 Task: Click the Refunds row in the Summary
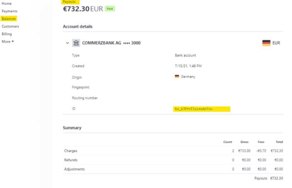(70, 160)
